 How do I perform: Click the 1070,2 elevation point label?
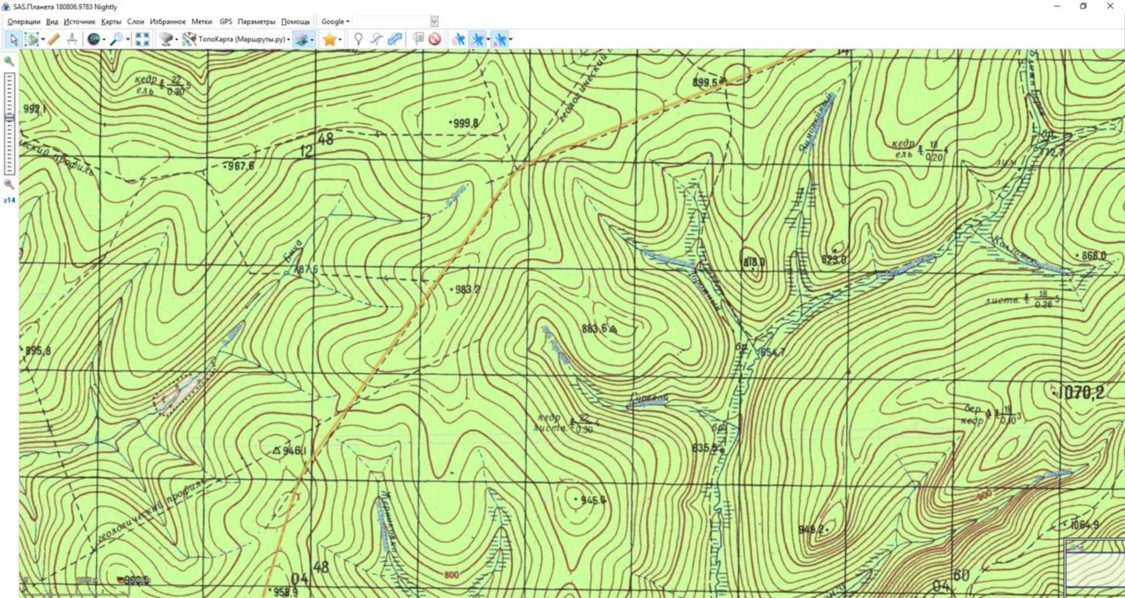[x=1081, y=392]
